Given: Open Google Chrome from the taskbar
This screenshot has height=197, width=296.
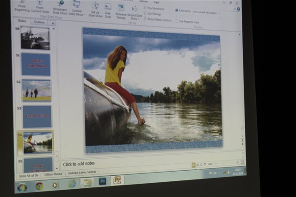Looking at the screenshot, I should pyautogui.click(x=39, y=185).
